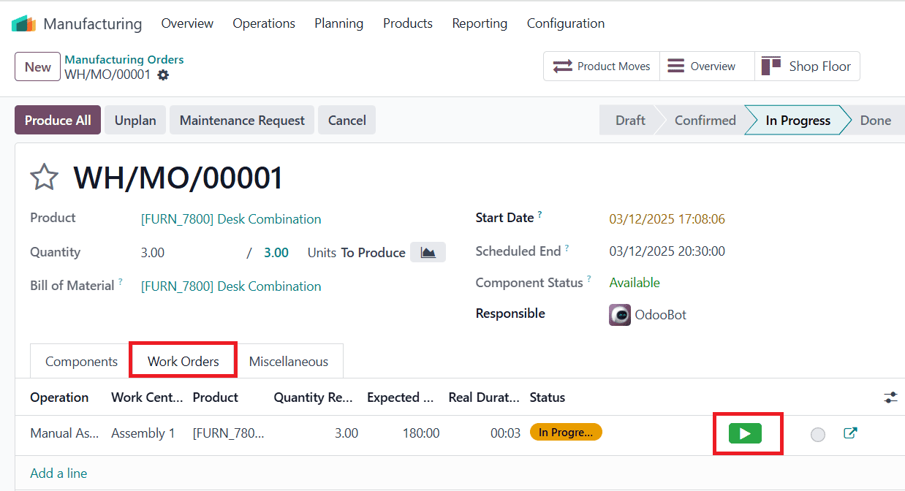Click the 180:00 expected duration cell
This screenshot has height=491, width=905.
point(421,433)
